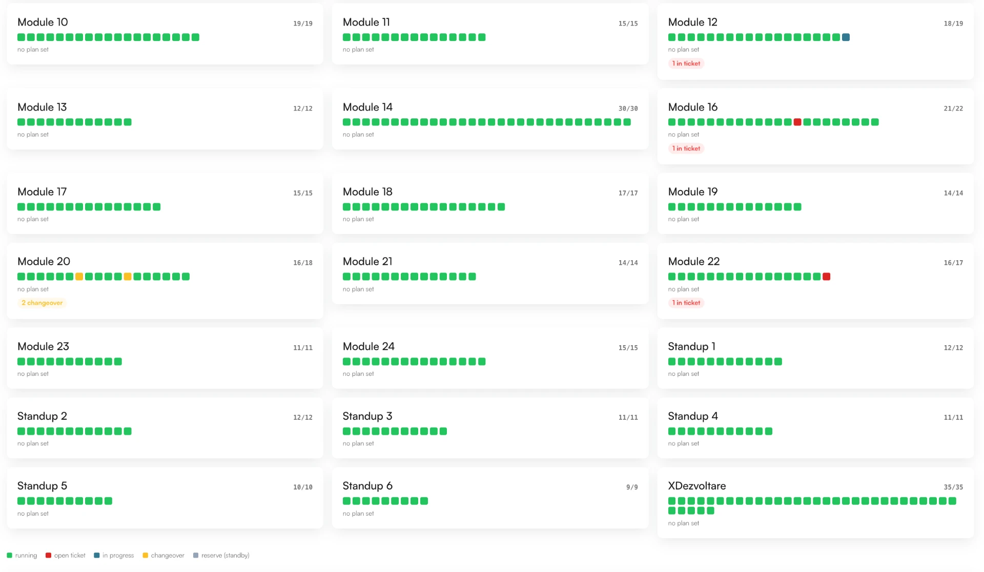Open the '1 in ticket' badge on Module 16

point(686,149)
